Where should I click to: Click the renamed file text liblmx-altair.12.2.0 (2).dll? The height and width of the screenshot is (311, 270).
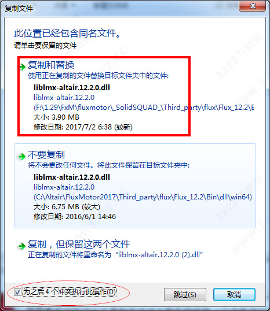pyautogui.click(x=159, y=255)
